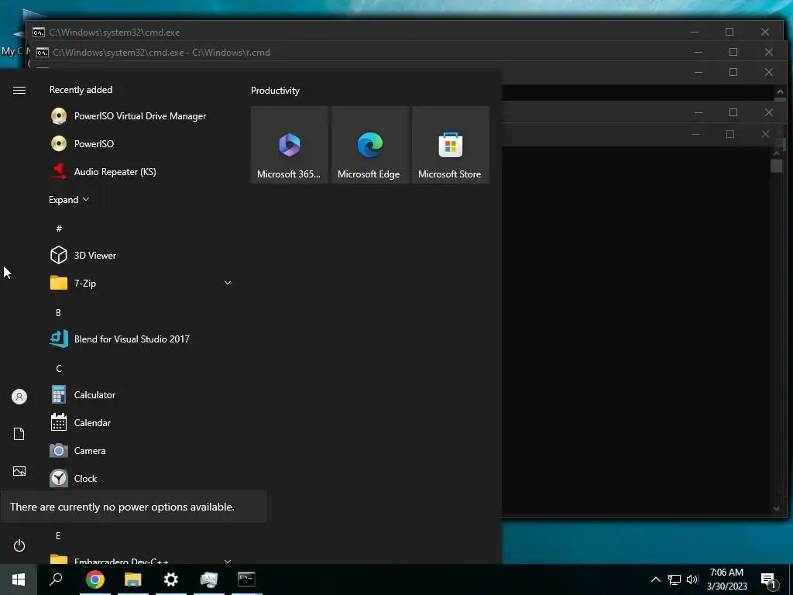793x595 pixels.
Task: Click the Productivity group header
Action: click(x=275, y=91)
